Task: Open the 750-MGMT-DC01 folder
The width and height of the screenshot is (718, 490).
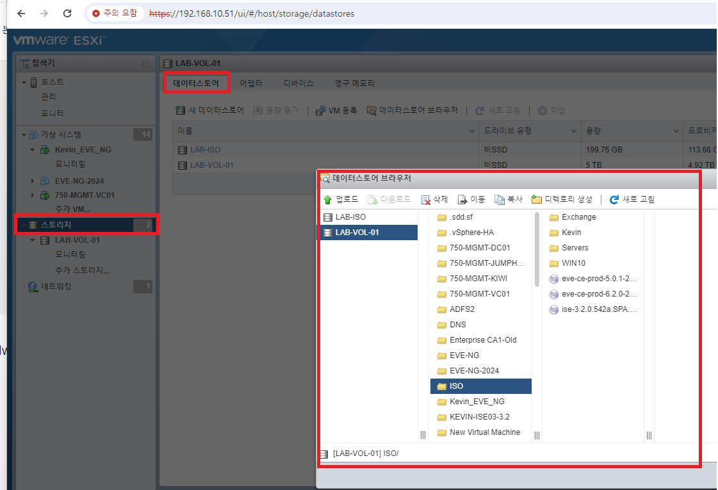Action: (x=481, y=248)
